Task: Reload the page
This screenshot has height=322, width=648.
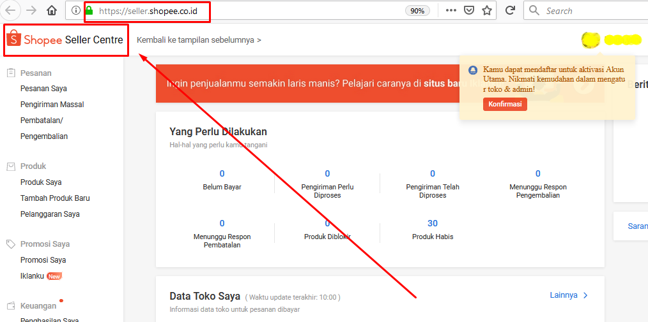Action: 511,11
